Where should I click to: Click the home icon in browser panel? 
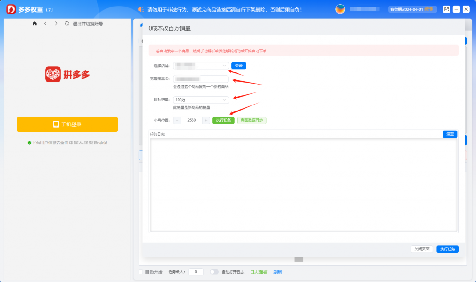click(34, 23)
